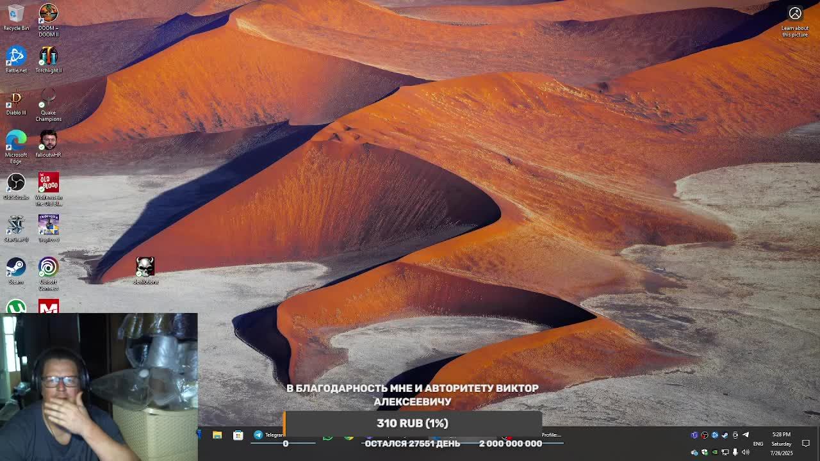Select the Diablo III shortcut

tap(16, 102)
